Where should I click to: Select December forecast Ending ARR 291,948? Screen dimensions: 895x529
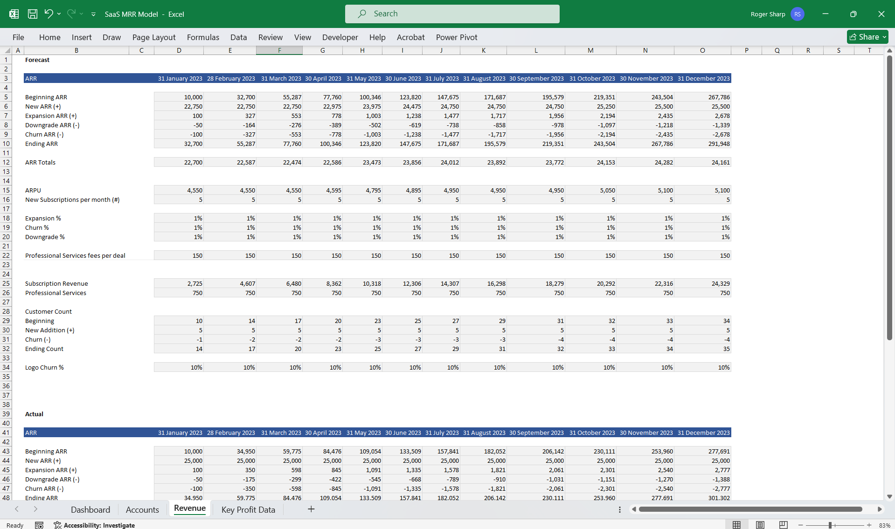pos(703,144)
